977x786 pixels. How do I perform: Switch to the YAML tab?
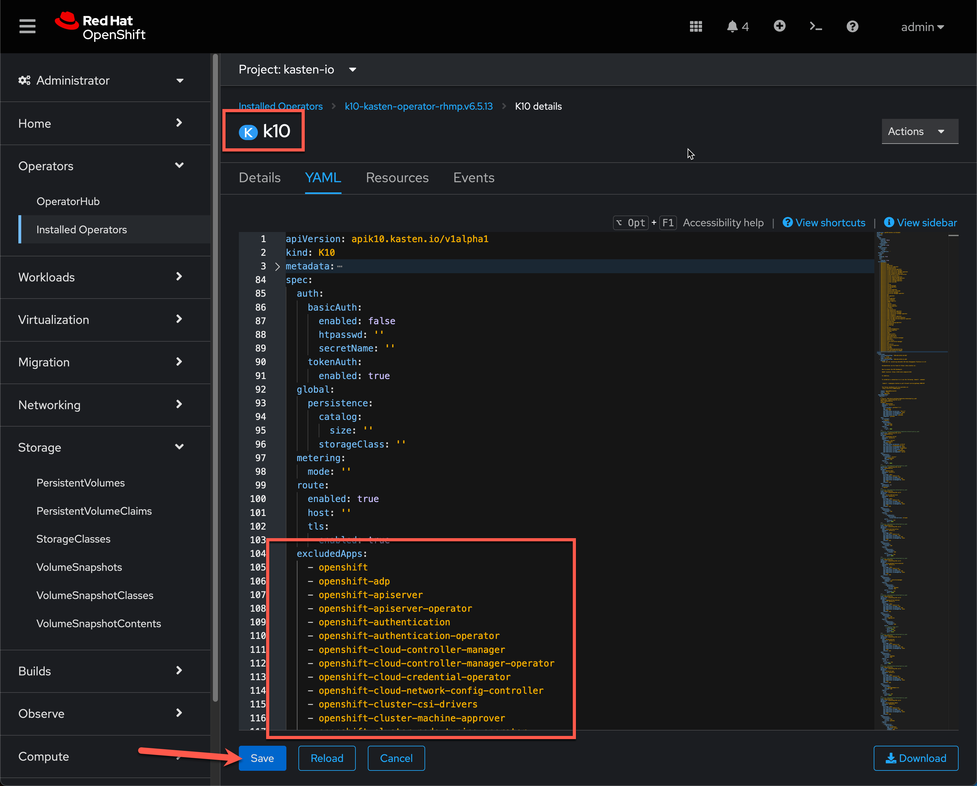pyautogui.click(x=322, y=178)
